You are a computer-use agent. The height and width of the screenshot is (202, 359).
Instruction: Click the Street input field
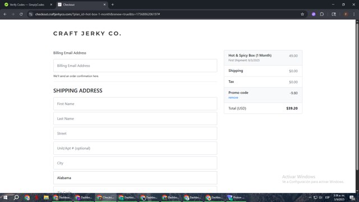click(x=135, y=134)
